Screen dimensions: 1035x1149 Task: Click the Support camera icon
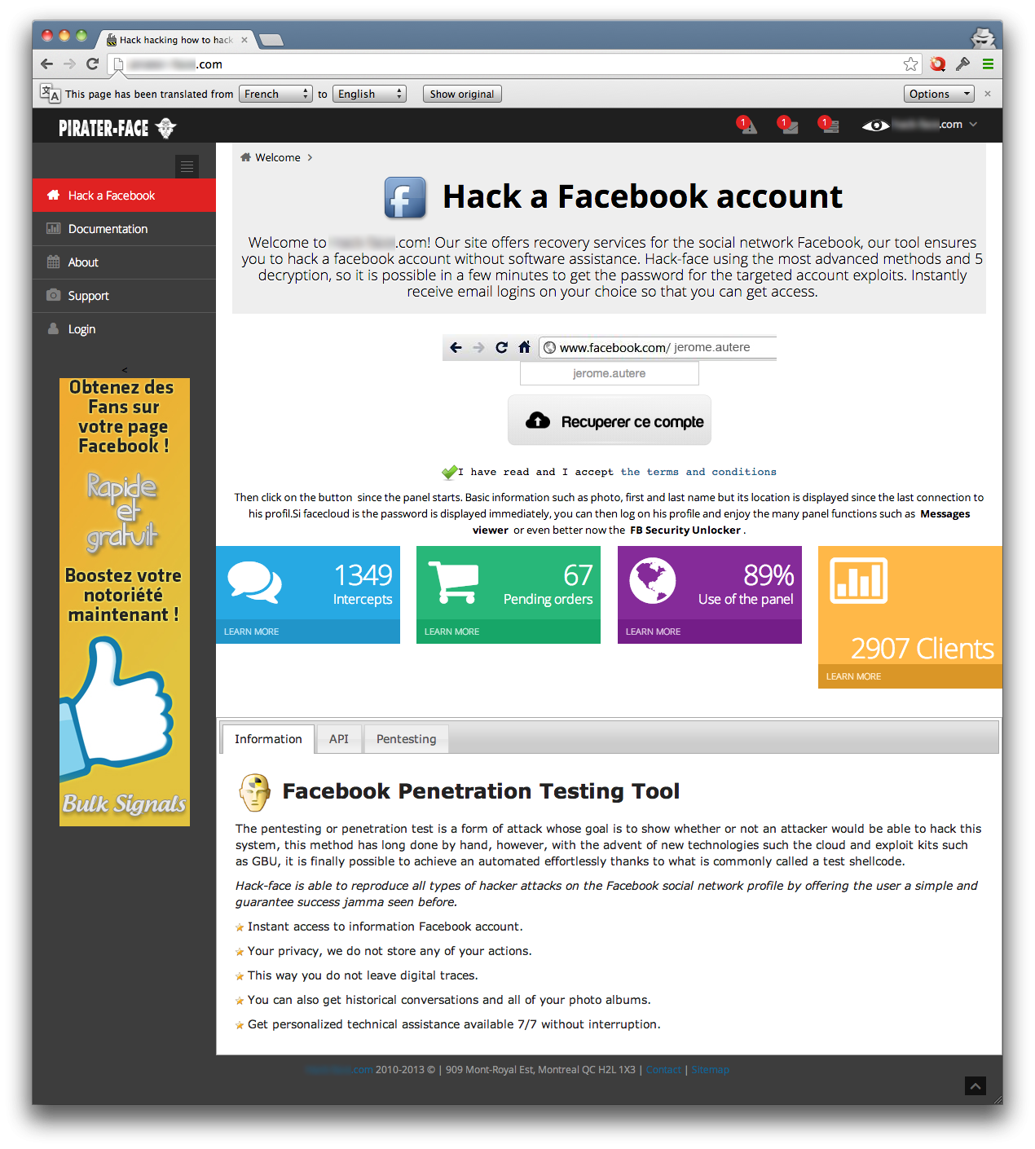53,295
